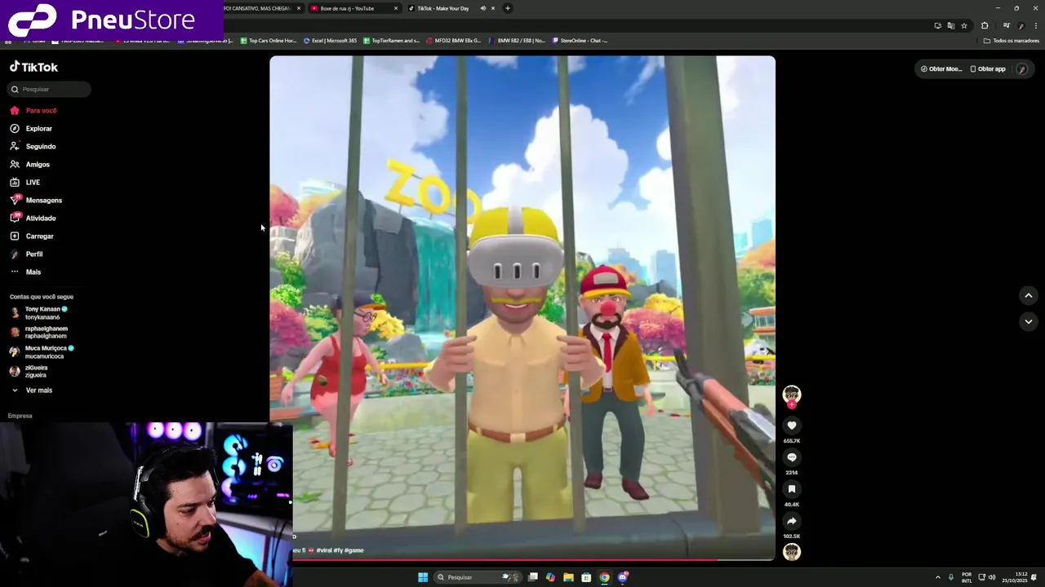Open Microsoft Store from taskbar
The width and height of the screenshot is (1045, 587).
[x=586, y=577]
